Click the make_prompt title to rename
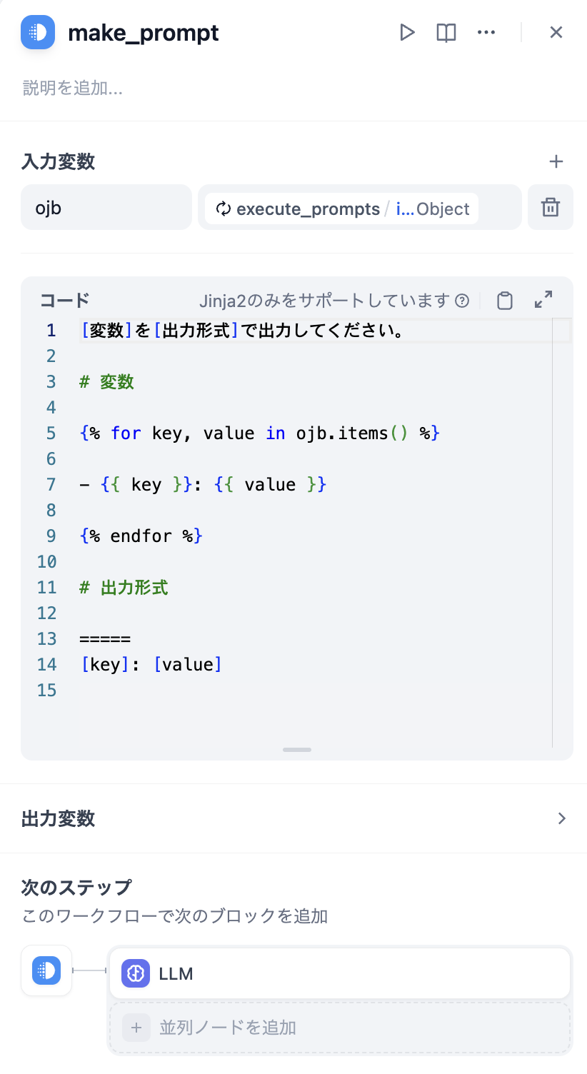This screenshot has width=587, height=1074. tap(144, 33)
